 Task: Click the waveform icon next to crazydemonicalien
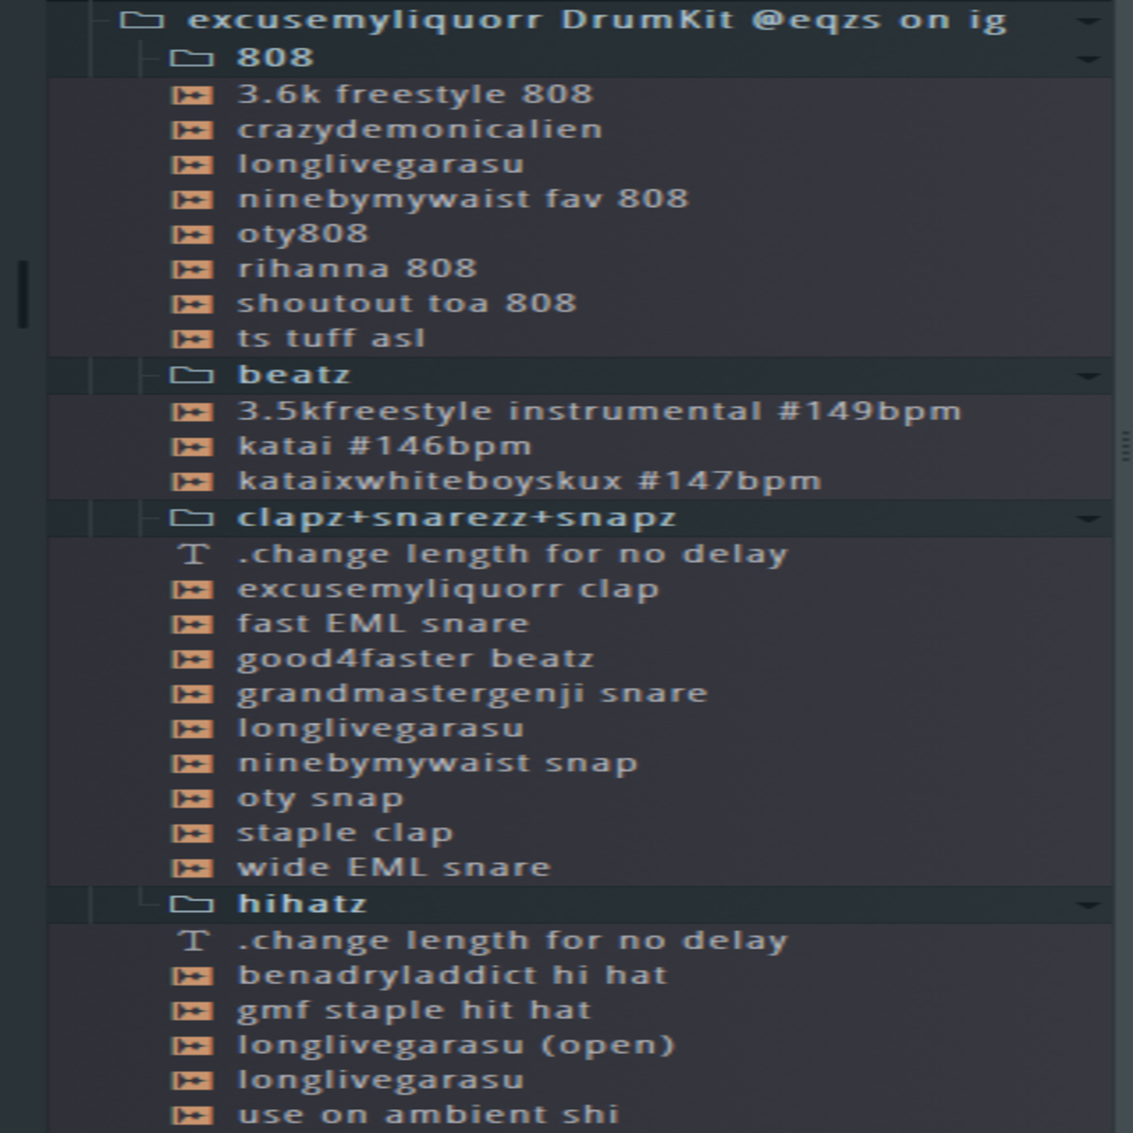(192, 130)
